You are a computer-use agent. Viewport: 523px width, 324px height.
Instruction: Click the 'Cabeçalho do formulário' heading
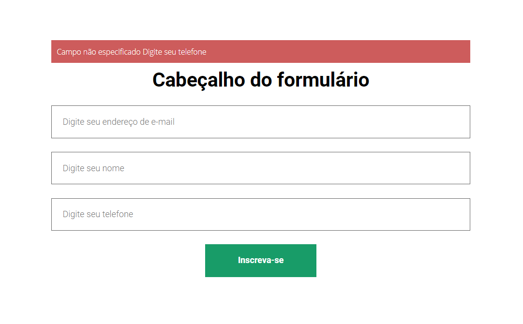pyautogui.click(x=261, y=80)
